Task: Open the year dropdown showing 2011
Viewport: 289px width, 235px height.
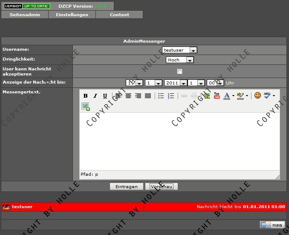Action: [x=176, y=83]
